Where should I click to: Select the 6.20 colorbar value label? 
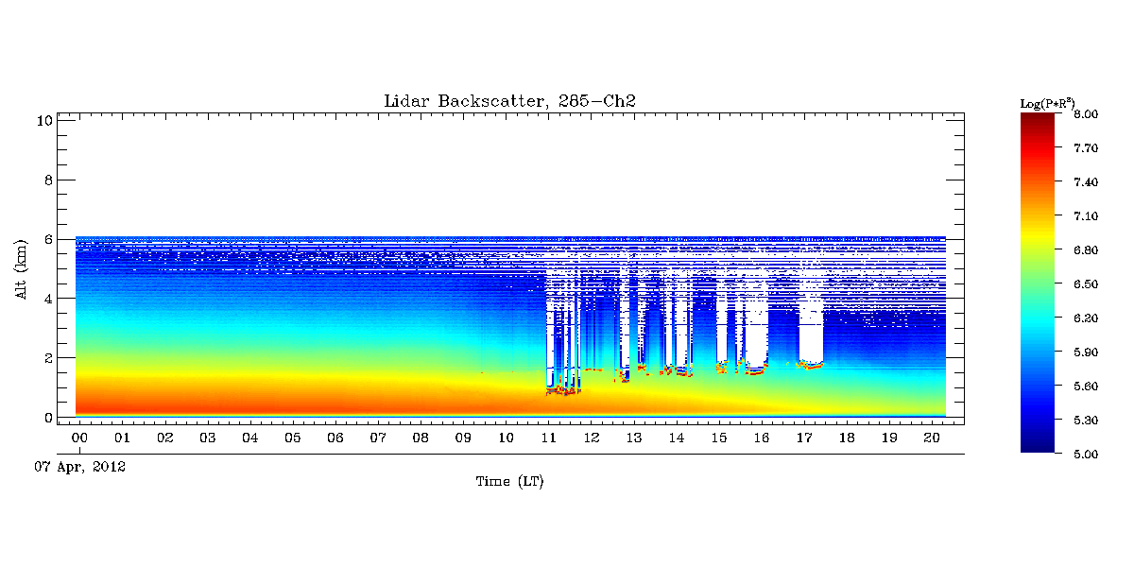click(1085, 318)
